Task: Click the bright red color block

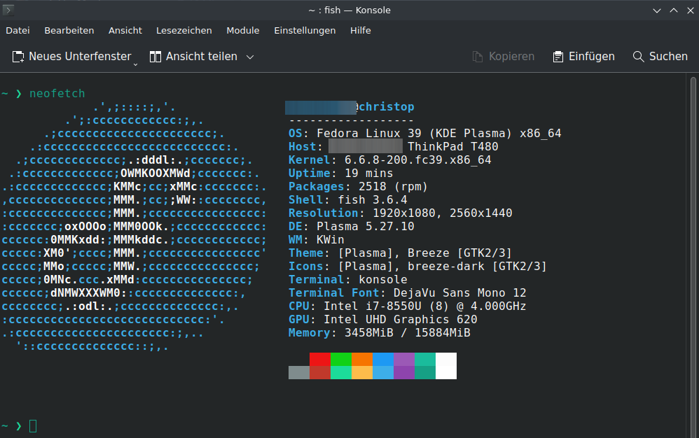Action: tap(320, 359)
